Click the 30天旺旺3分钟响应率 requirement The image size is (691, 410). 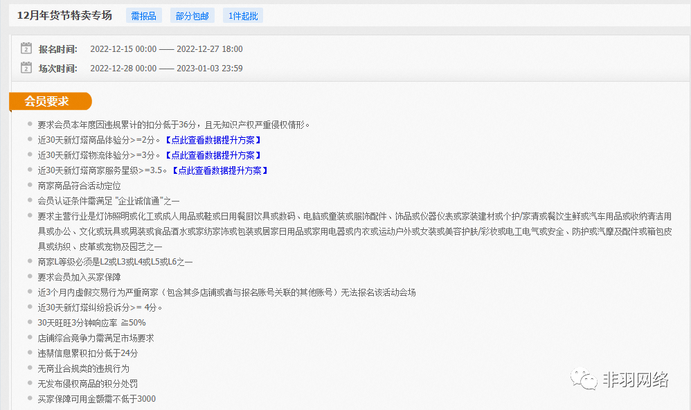[91, 323]
